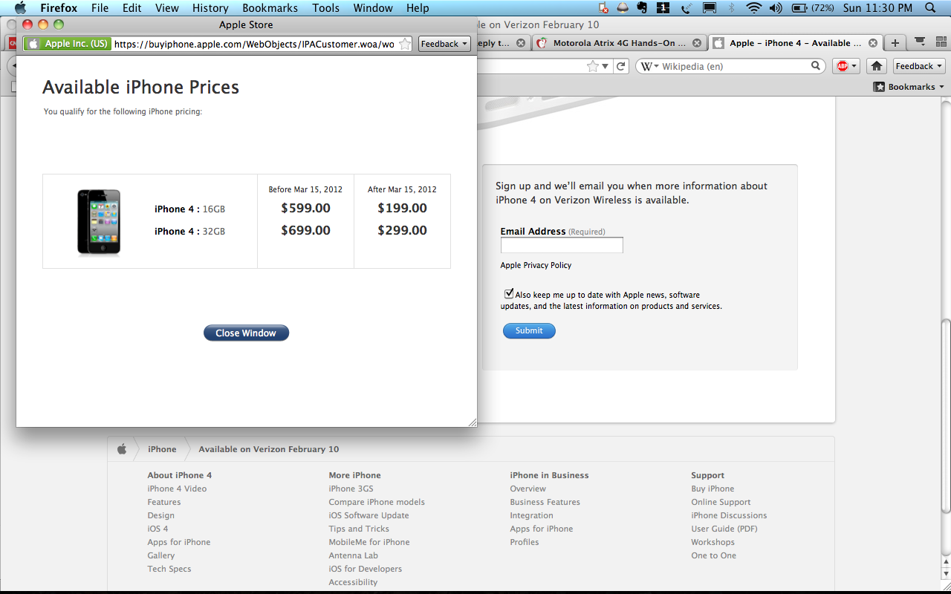951x594 pixels.
Task: Open the list all tabs button
Action: pos(921,42)
